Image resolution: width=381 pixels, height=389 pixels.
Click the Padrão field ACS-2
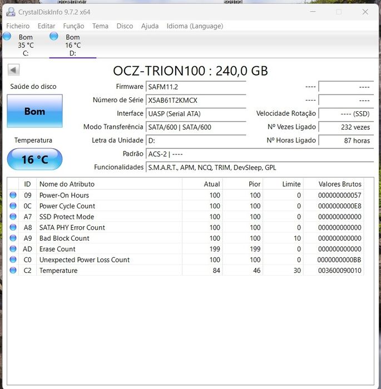(x=260, y=154)
